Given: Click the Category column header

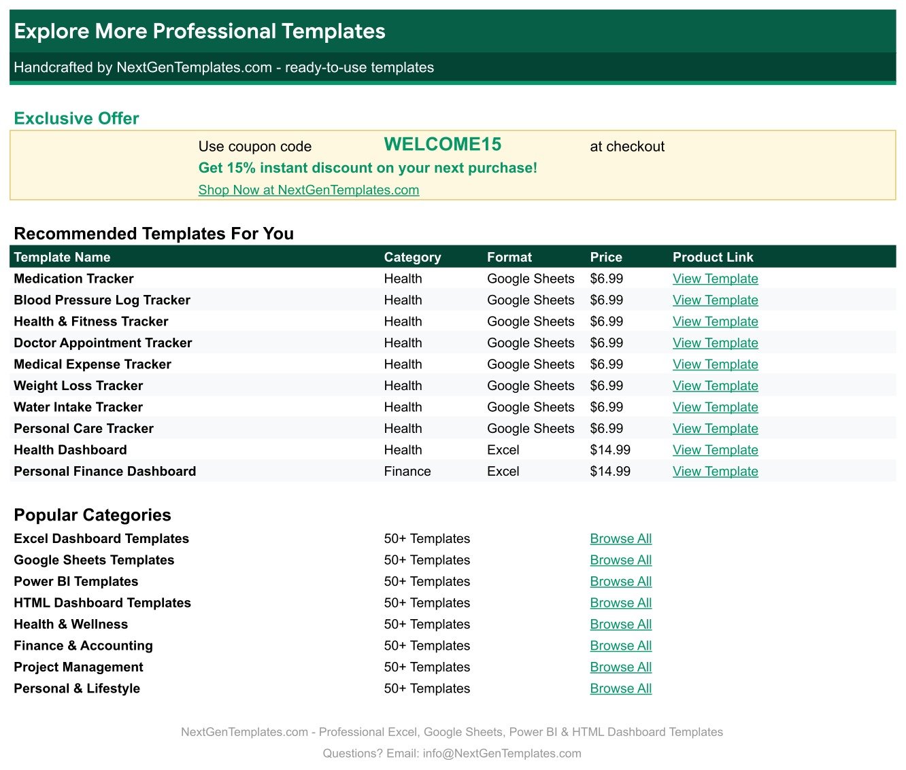Looking at the screenshot, I should tap(412, 258).
